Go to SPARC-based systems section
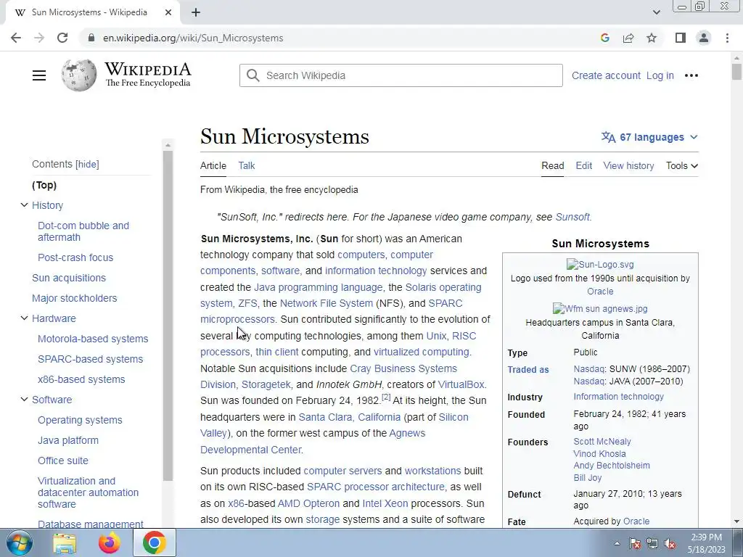The height and width of the screenshot is (557, 743). click(90, 359)
